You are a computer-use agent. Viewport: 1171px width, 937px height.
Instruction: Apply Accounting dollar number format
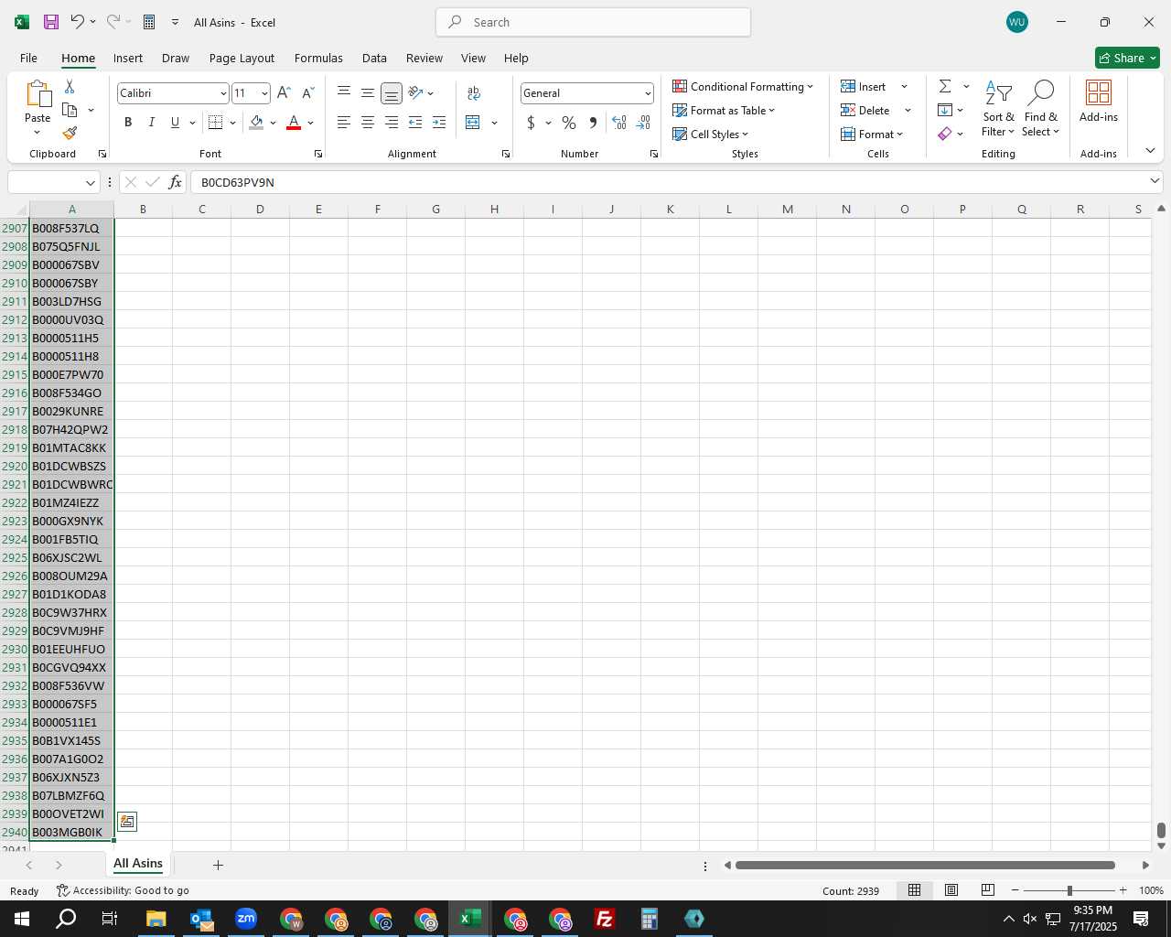531,123
